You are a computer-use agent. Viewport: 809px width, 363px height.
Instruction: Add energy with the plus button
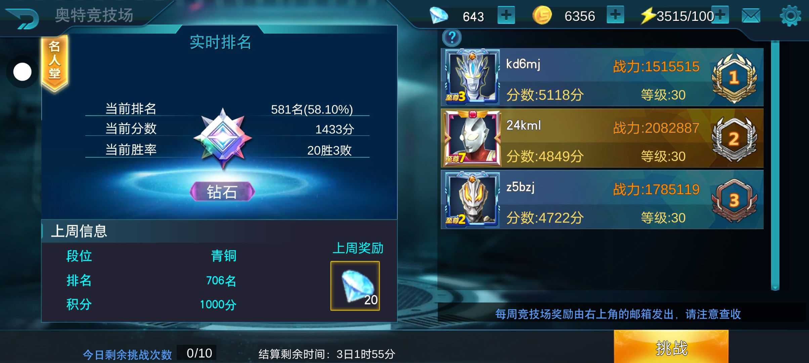tap(721, 15)
